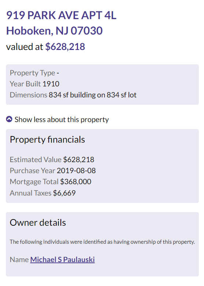
Task: Click the Property financials heading
Action: 47,140
